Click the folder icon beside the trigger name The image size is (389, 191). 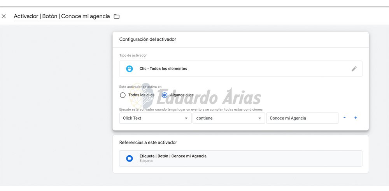[116, 16]
